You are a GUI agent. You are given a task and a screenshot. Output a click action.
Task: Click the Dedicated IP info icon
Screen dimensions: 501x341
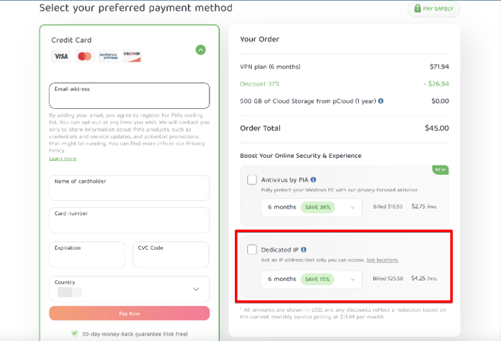(304, 250)
